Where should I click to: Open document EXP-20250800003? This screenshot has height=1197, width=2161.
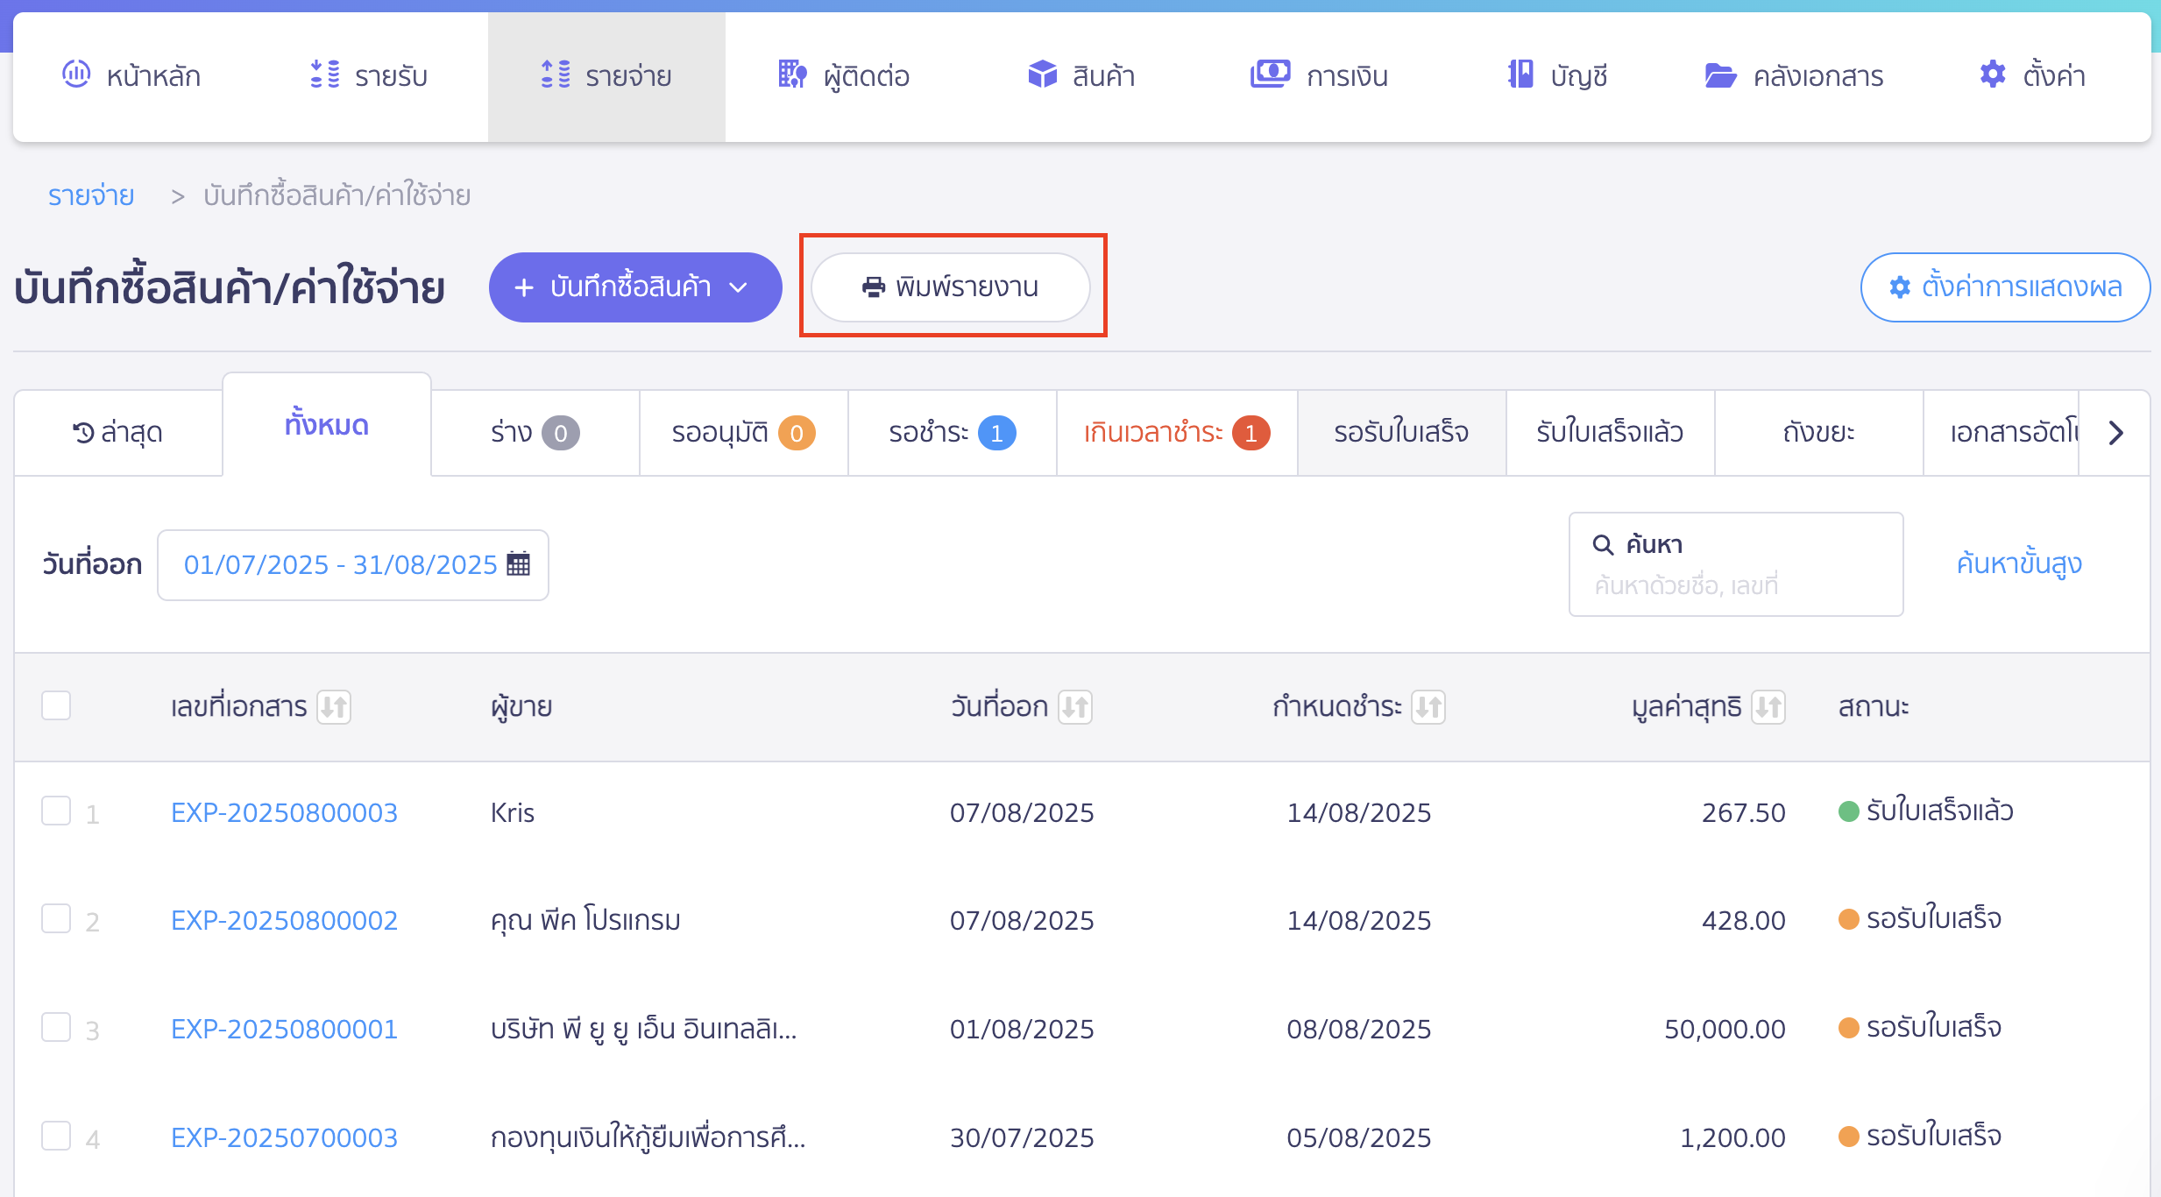click(x=284, y=812)
